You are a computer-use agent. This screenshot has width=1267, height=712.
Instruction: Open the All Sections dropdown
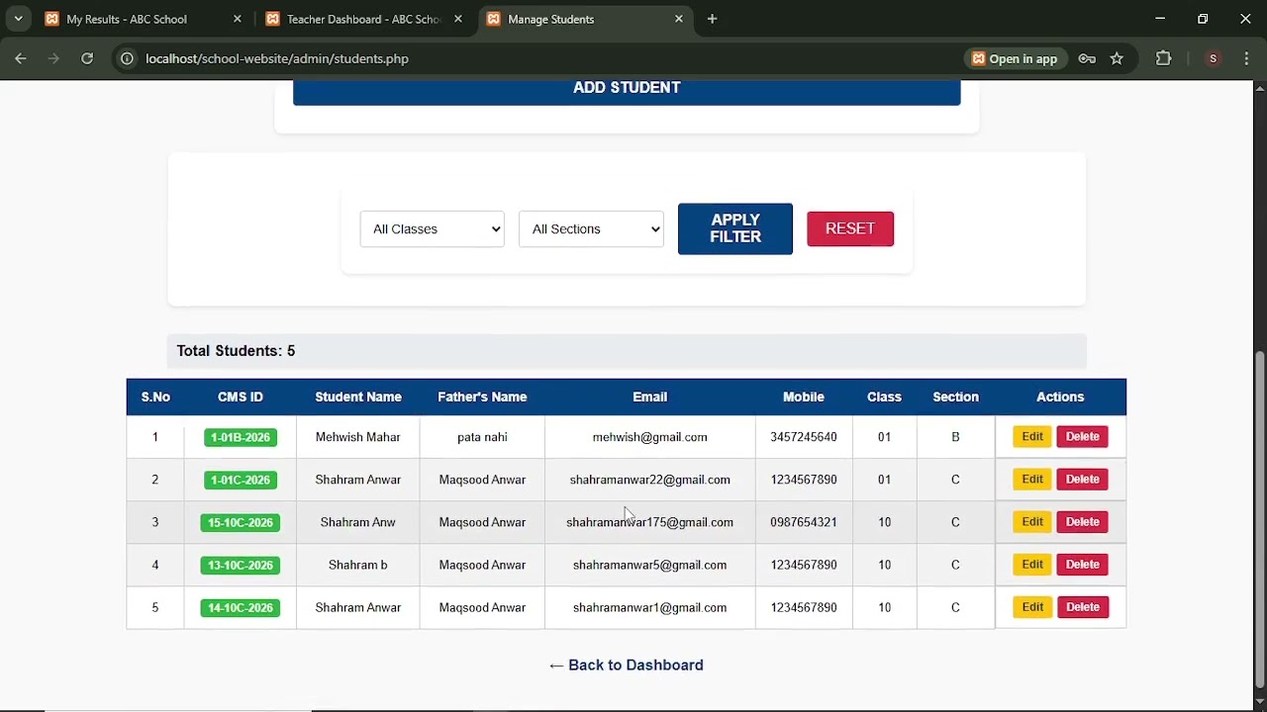tap(591, 228)
